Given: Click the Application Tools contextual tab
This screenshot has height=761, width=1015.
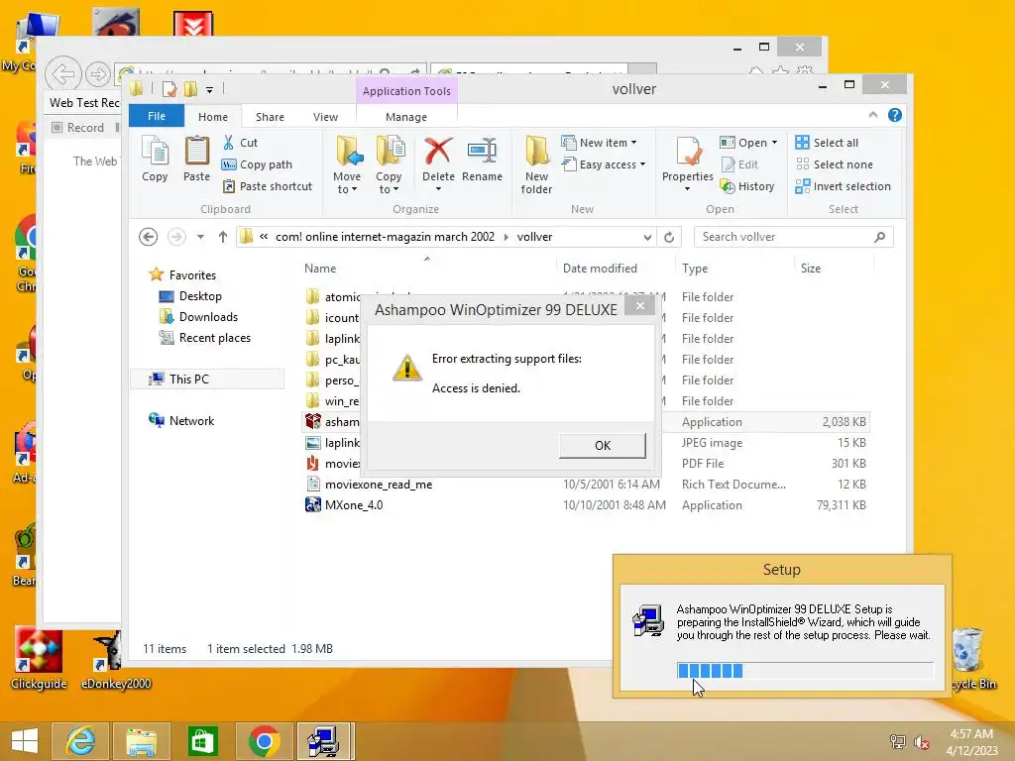Looking at the screenshot, I should tap(406, 91).
